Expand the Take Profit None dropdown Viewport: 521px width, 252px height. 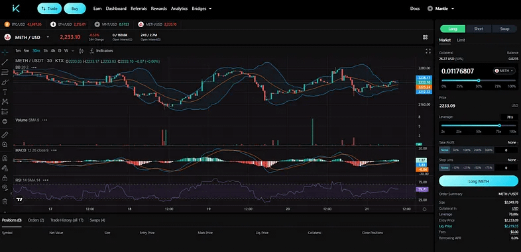click(x=512, y=142)
